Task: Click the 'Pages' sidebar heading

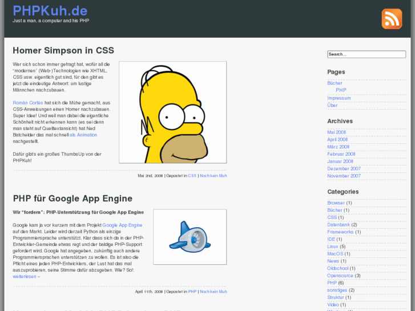Action: (336, 72)
